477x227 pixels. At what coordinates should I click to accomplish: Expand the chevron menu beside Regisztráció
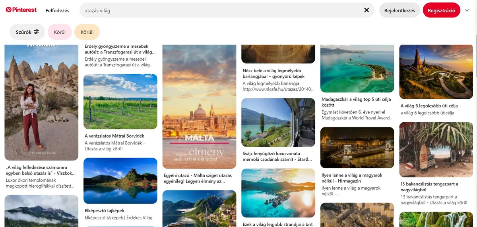click(467, 10)
